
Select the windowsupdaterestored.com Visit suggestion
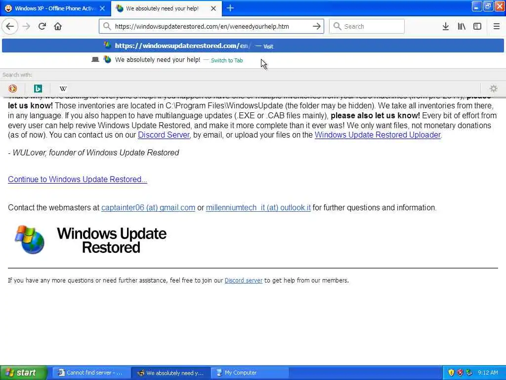point(253,46)
